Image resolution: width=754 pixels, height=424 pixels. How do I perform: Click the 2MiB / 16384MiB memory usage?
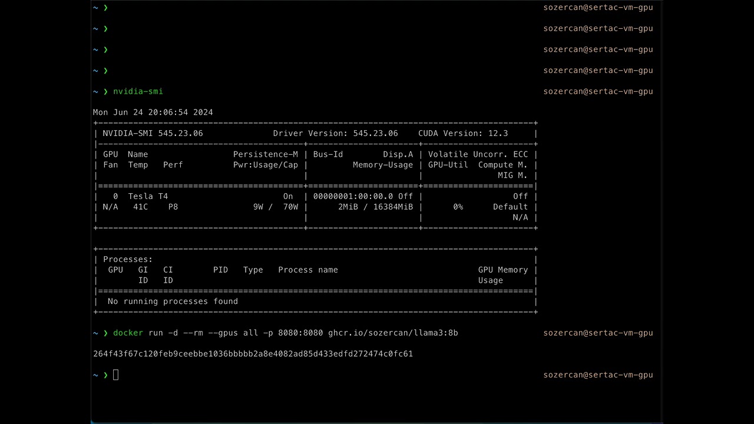click(x=376, y=207)
